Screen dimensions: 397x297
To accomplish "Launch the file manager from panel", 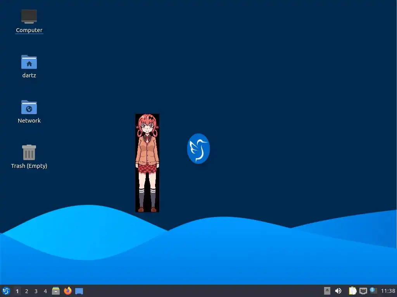I will point(56,291).
